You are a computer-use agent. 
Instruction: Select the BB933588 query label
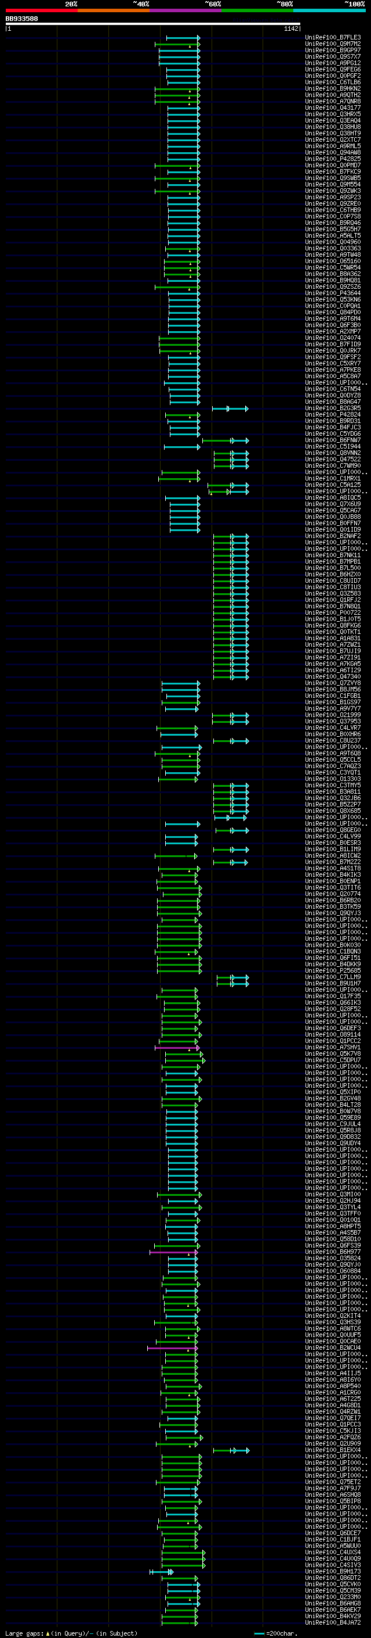[21, 19]
